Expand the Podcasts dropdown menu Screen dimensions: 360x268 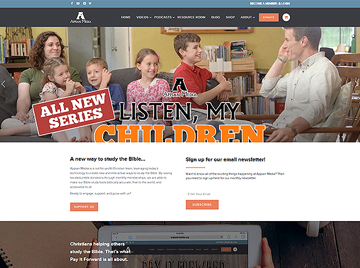[165, 17]
